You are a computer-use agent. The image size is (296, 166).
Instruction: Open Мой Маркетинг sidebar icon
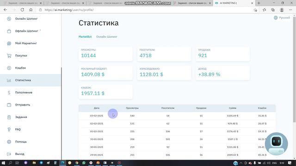tap(9, 43)
